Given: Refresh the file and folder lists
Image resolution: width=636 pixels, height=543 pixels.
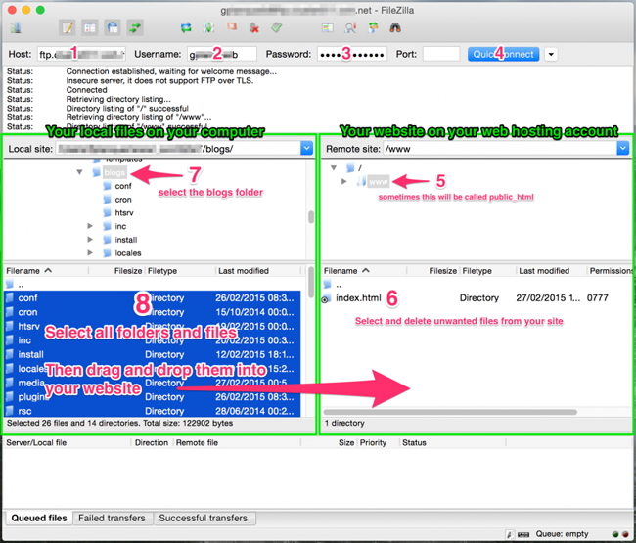Looking at the screenshot, I should point(186,28).
